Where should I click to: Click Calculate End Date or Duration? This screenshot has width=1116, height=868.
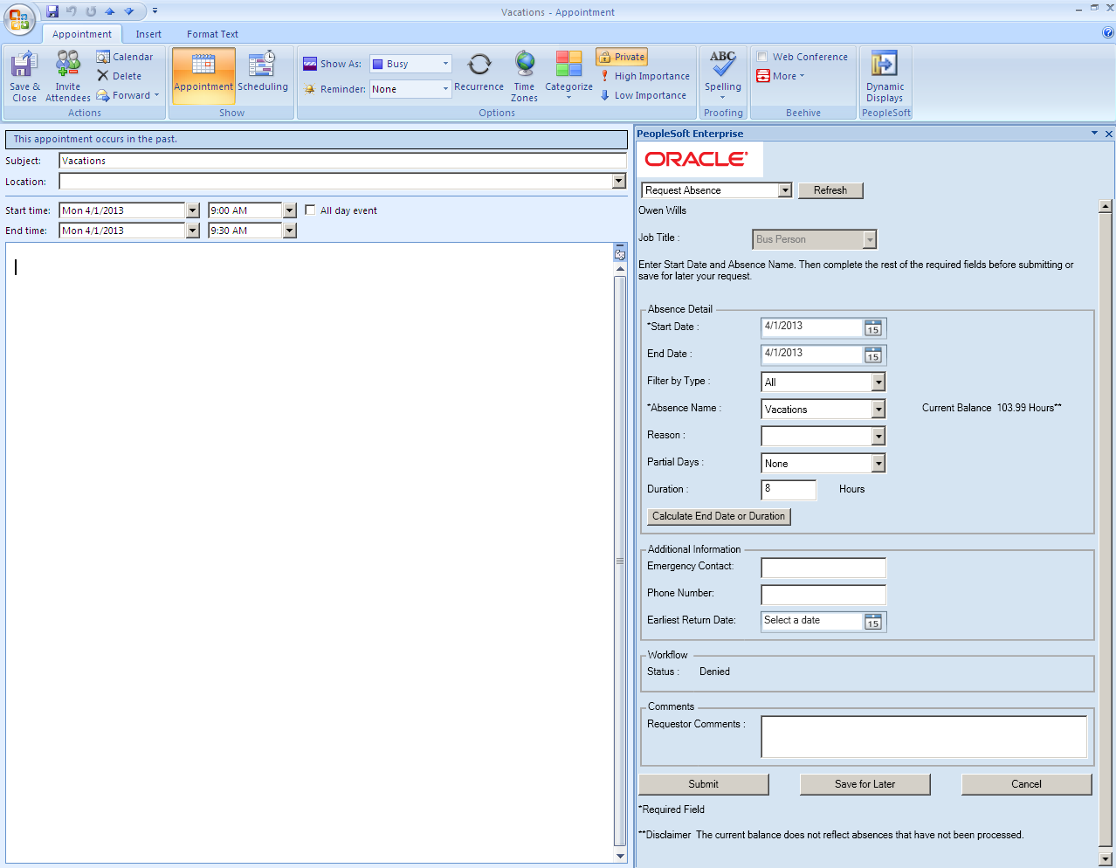(x=719, y=516)
